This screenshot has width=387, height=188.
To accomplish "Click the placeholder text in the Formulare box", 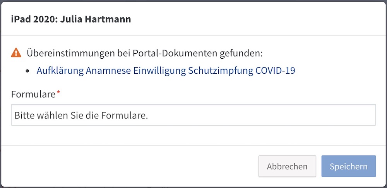I will pyautogui.click(x=81, y=115).
